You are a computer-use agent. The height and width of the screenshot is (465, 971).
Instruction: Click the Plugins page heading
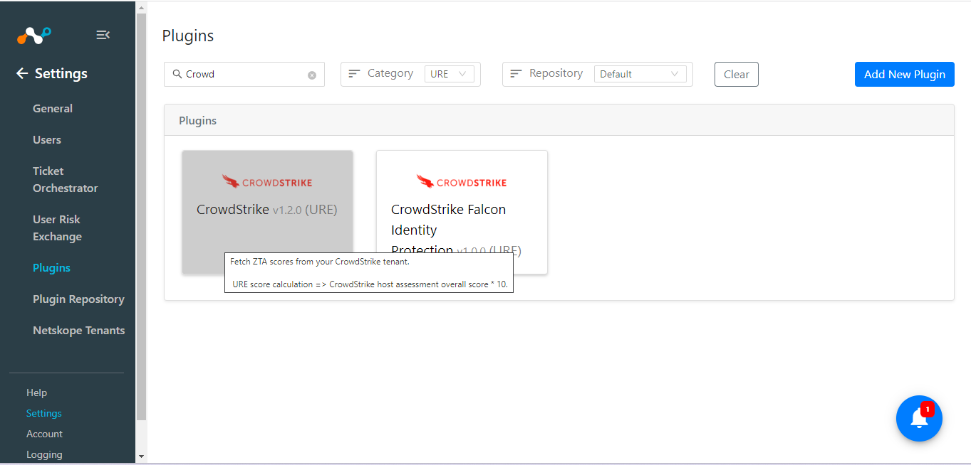pos(188,36)
